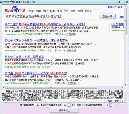Click the browser pane scroll-down arrow
Image resolution: width=129 pixels, height=114 pixels.
[126, 84]
